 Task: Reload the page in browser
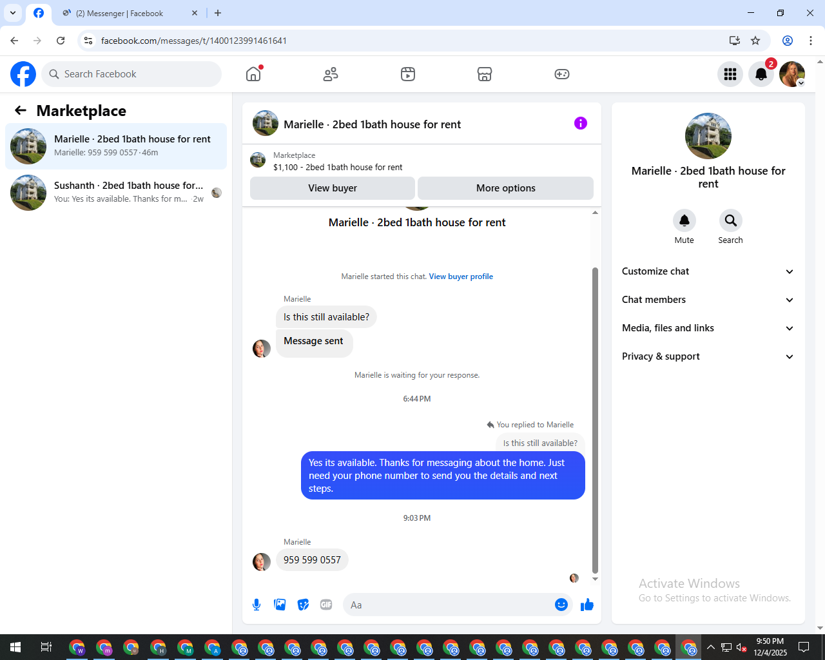(61, 41)
